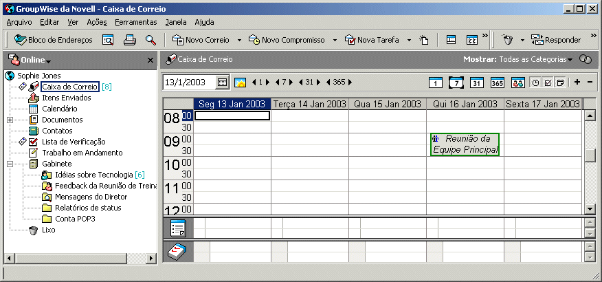Go forward 31 days with right arrow
Screen dimensions: 602x282
coord(318,83)
